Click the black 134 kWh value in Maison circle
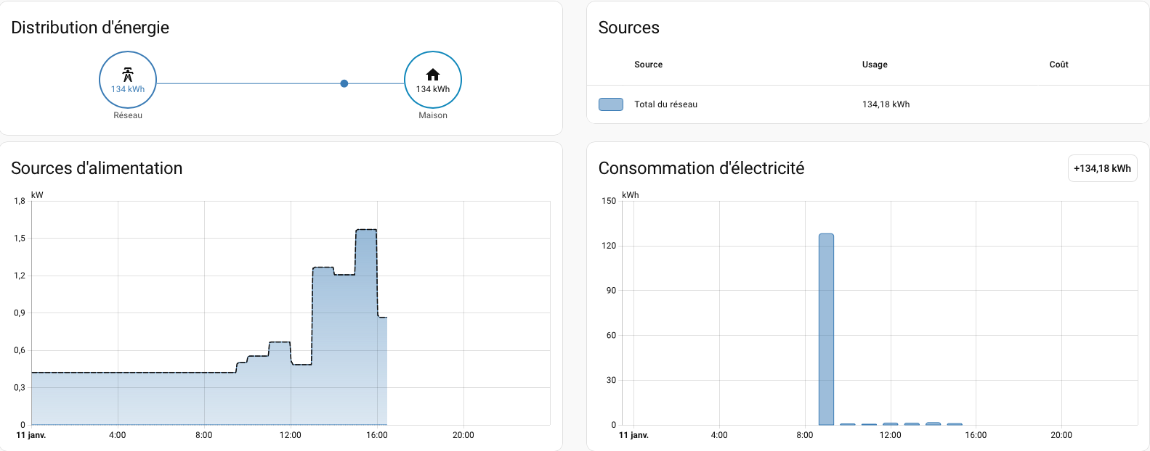The width and height of the screenshot is (1150, 451). coord(433,89)
